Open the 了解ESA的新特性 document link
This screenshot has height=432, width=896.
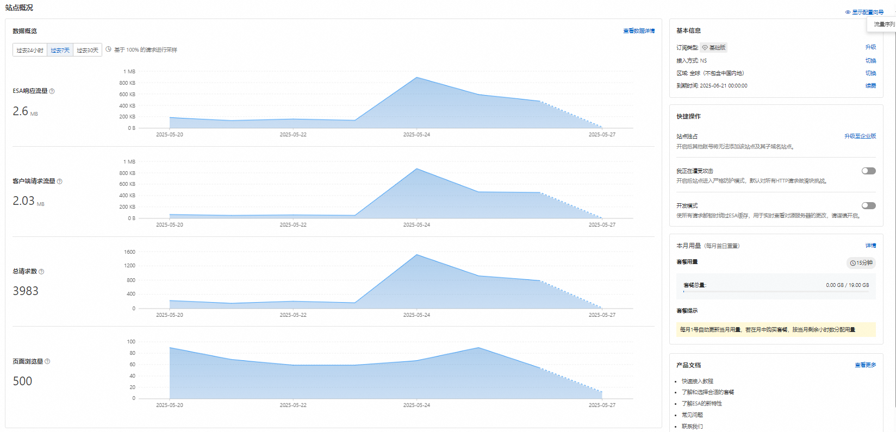pyautogui.click(x=702, y=404)
